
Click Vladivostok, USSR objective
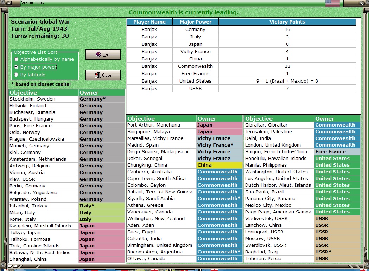279,219
